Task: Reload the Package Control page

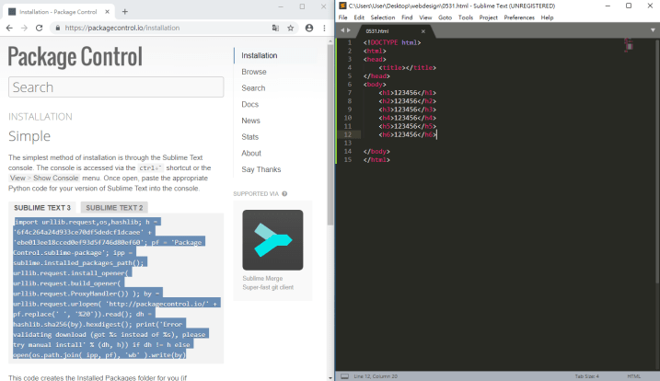Action: pyautogui.click(x=40, y=28)
